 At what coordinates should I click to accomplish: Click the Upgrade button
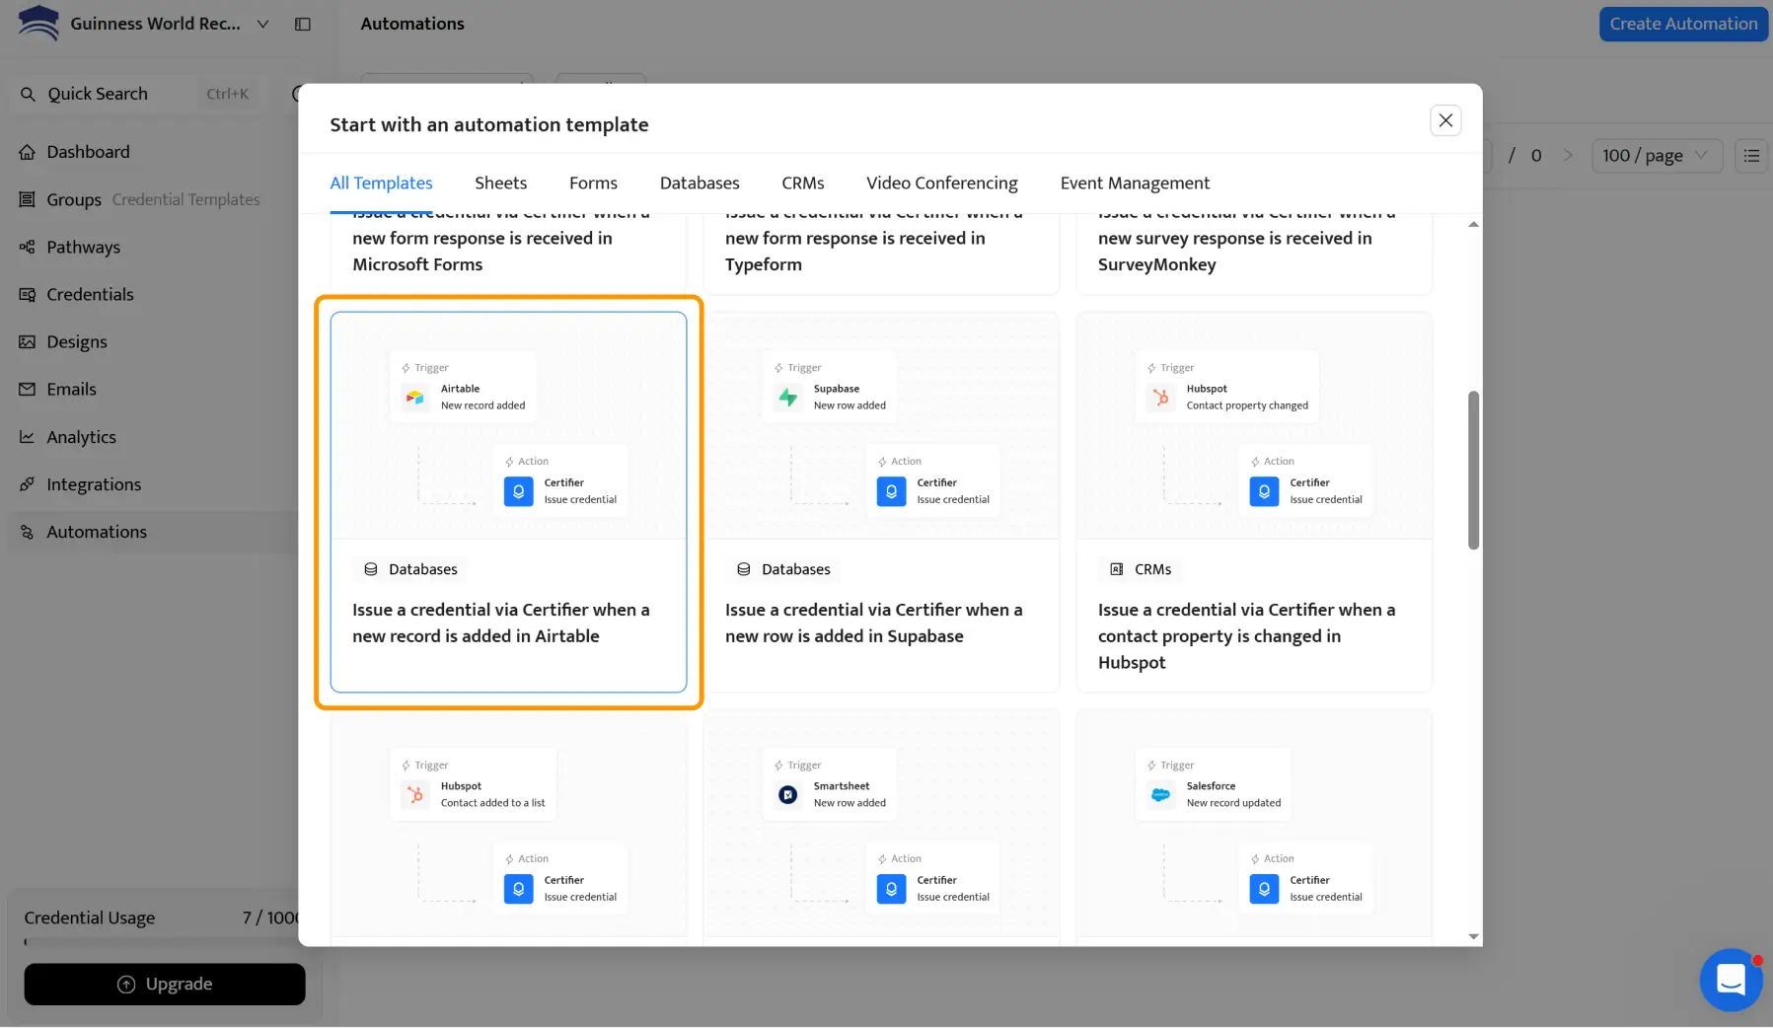165,984
